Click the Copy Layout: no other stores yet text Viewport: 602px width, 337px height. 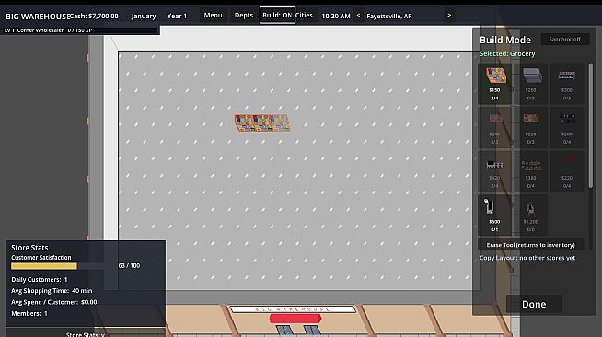click(x=527, y=258)
